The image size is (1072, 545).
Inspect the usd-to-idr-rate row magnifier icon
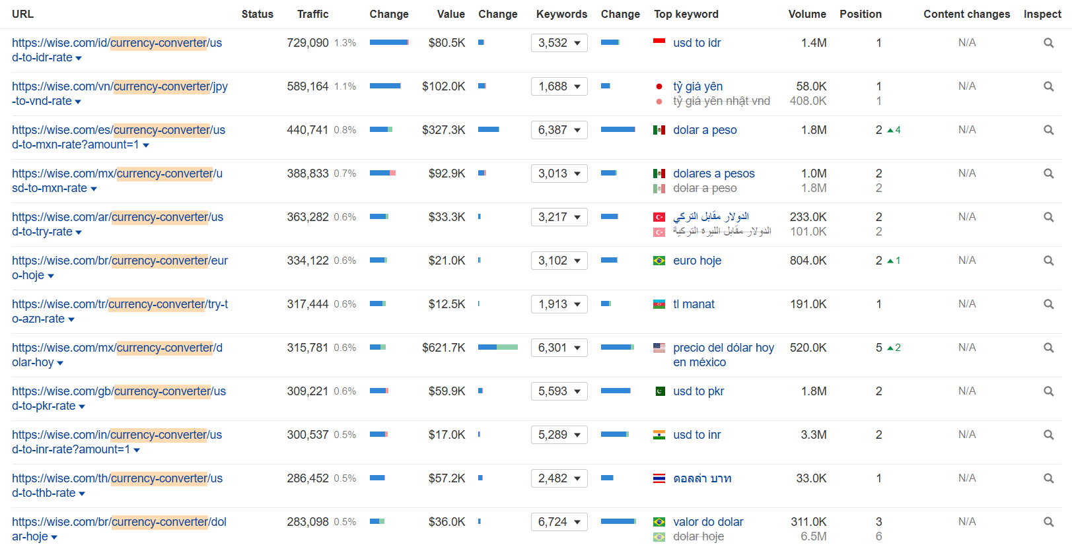1048,43
